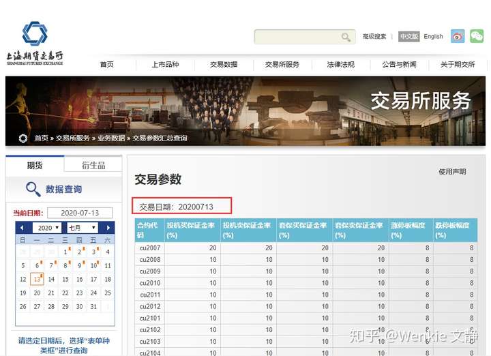The width and height of the screenshot is (491, 356).
Task: Click the cu2009 contract row
Action: click(306, 271)
